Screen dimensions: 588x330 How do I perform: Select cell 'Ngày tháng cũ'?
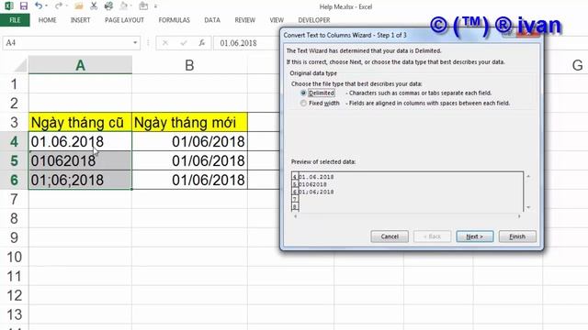(80, 122)
